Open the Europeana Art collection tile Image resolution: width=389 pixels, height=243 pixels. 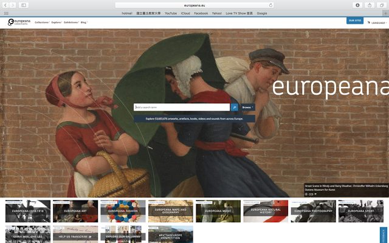pyautogui.click(x=75, y=211)
